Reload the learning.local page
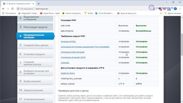Image resolution: width=183 pixels, height=103 pixels. [12, 9]
